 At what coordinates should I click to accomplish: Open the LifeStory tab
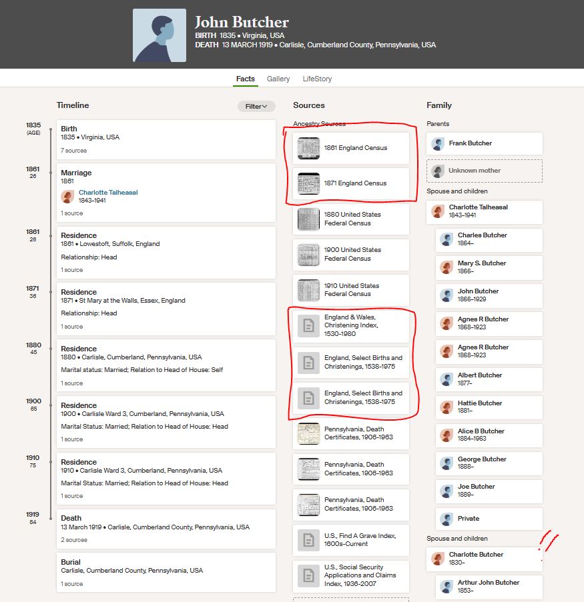click(x=317, y=79)
